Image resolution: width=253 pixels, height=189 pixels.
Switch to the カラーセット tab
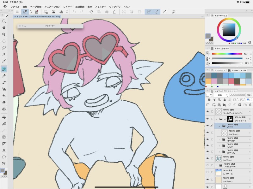point(218,70)
